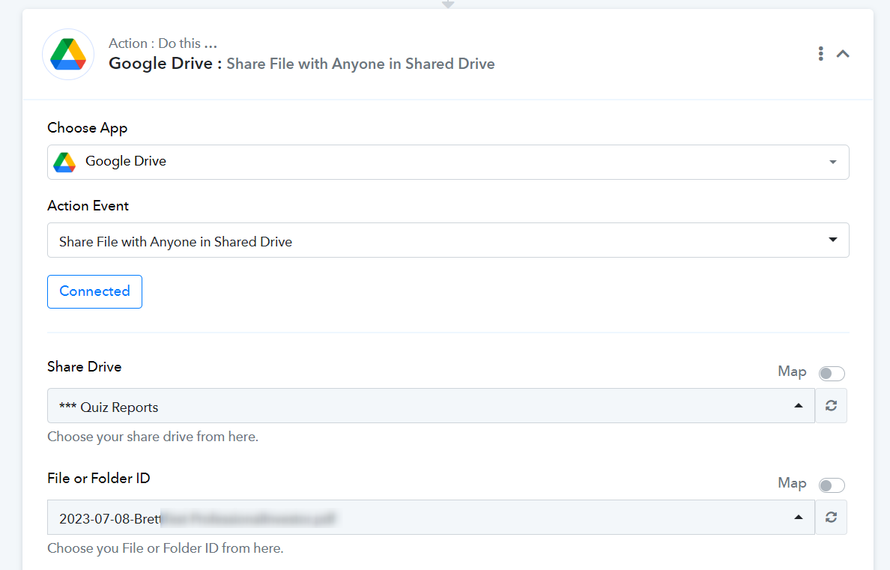The width and height of the screenshot is (890, 570).
Task: Click the 'Choose App' label
Action: click(88, 128)
